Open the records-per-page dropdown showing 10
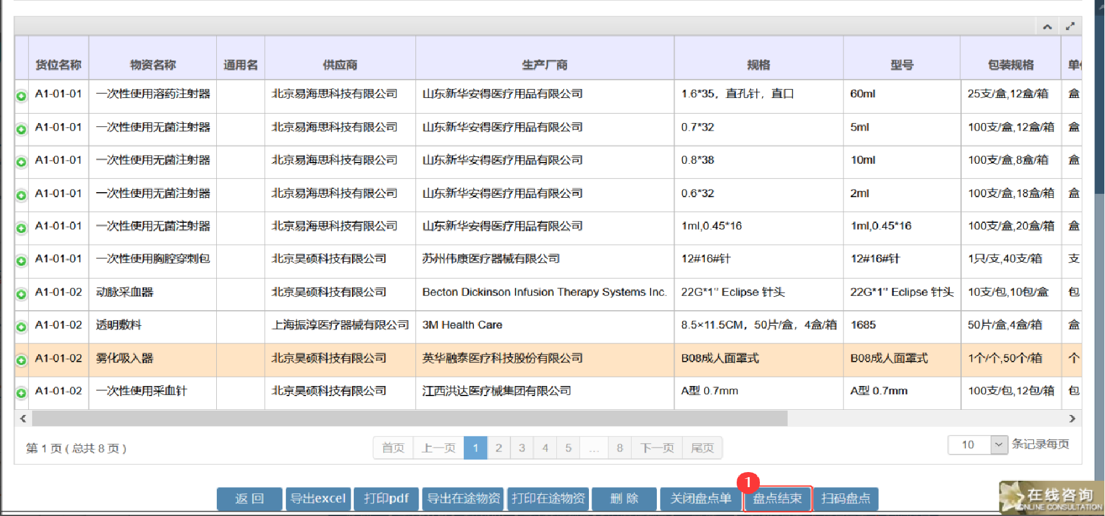The height and width of the screenshot is (516, 1105). 999,444
